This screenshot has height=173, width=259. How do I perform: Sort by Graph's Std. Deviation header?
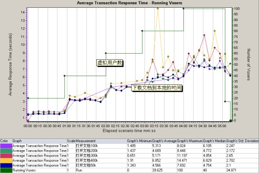click(243, 141)
